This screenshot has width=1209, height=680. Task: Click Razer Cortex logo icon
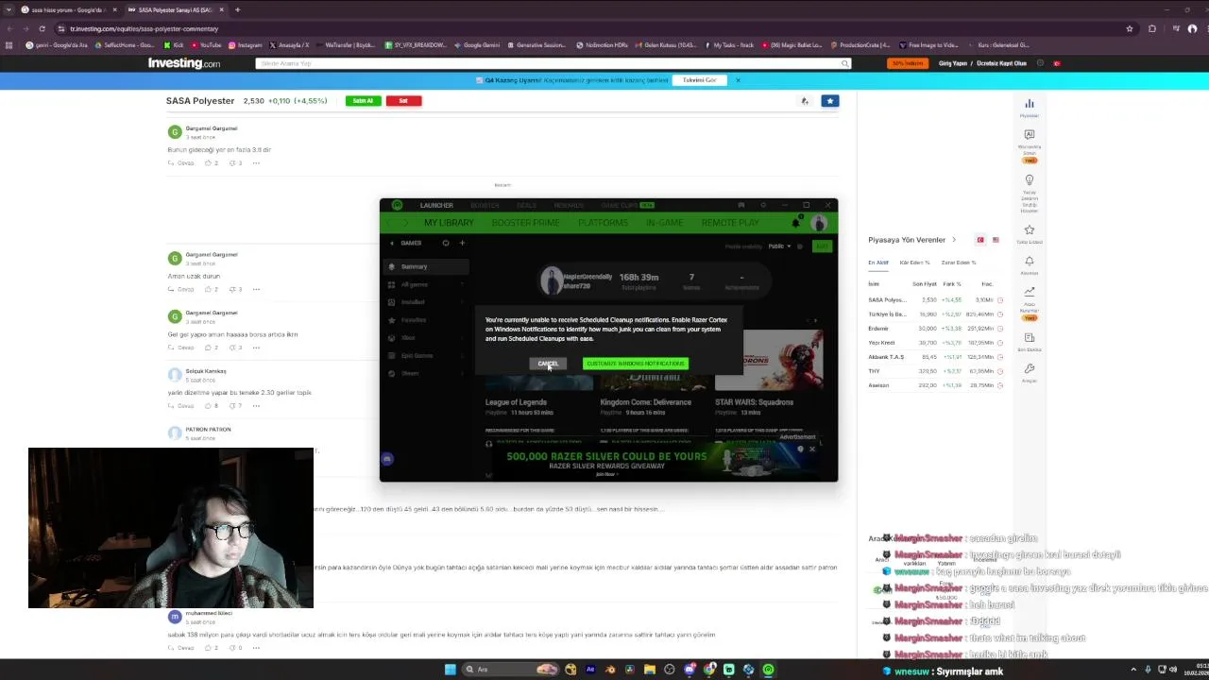(x=398, y=205)
